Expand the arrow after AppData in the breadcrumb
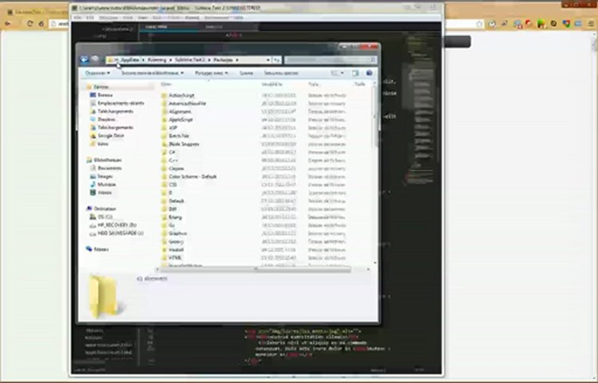598x383 pixels. tap(143, 60)
